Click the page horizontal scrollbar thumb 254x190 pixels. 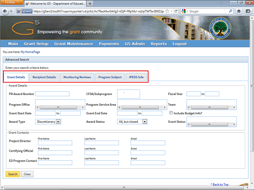pos(124,187)
